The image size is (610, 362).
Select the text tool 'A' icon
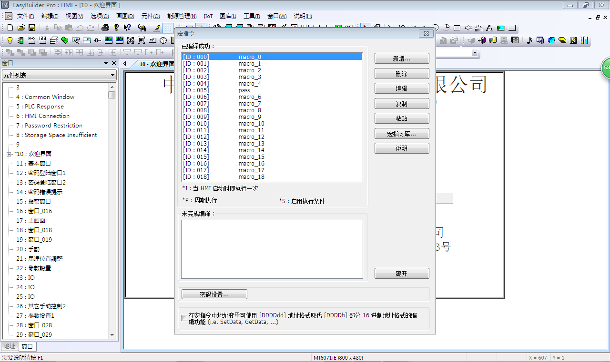(x=489, y=28)
